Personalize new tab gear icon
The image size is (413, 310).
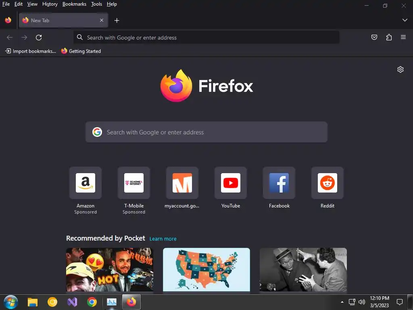[400, 69]
